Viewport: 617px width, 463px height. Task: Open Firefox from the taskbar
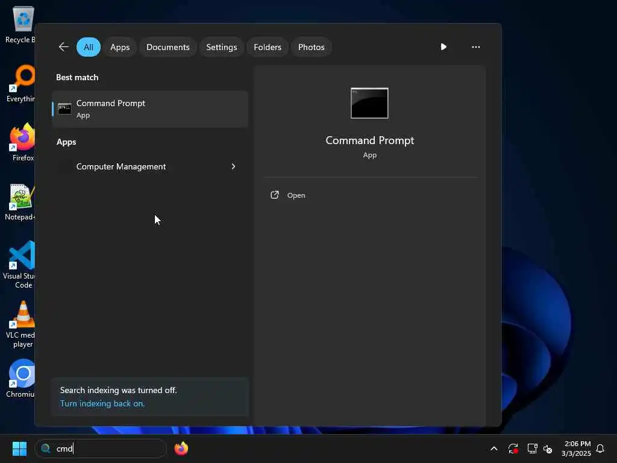181,449
